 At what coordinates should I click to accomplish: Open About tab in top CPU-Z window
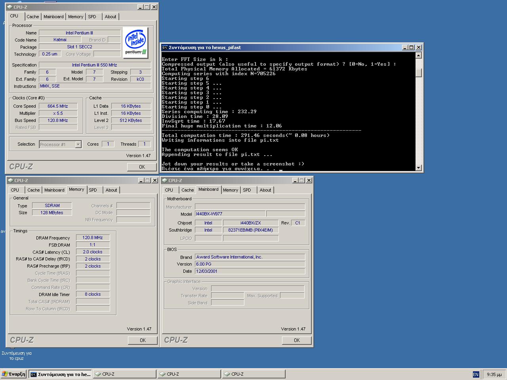tap(111, 17)
